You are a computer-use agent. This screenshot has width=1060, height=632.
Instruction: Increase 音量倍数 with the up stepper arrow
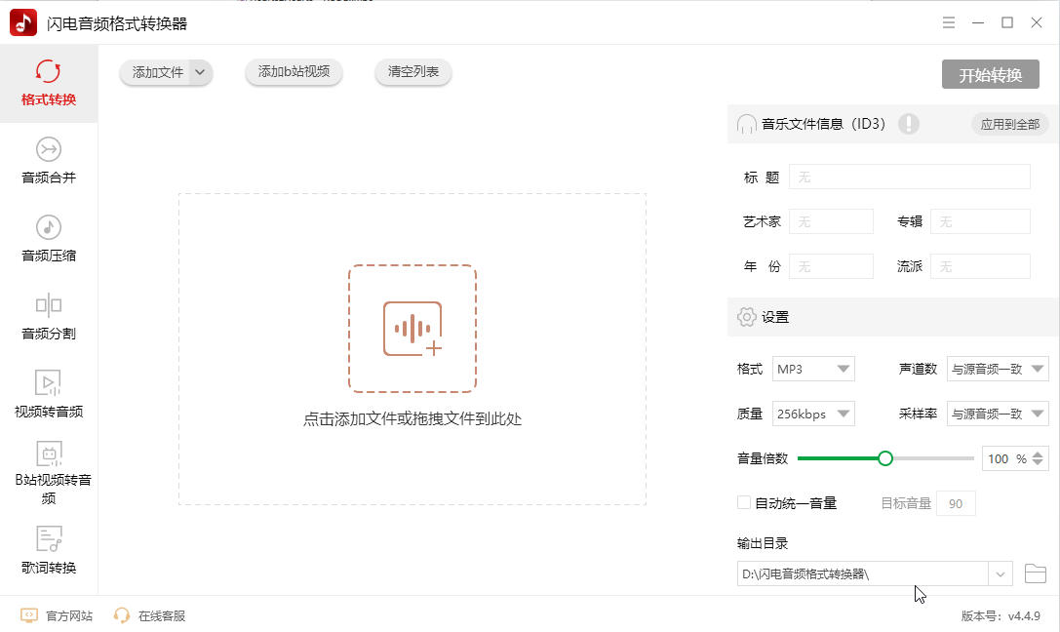[x=1038, y=454]
